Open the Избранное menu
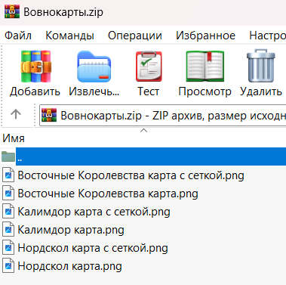Image resolution: width=286 pixels, height=285 pixels. [205, 36]
